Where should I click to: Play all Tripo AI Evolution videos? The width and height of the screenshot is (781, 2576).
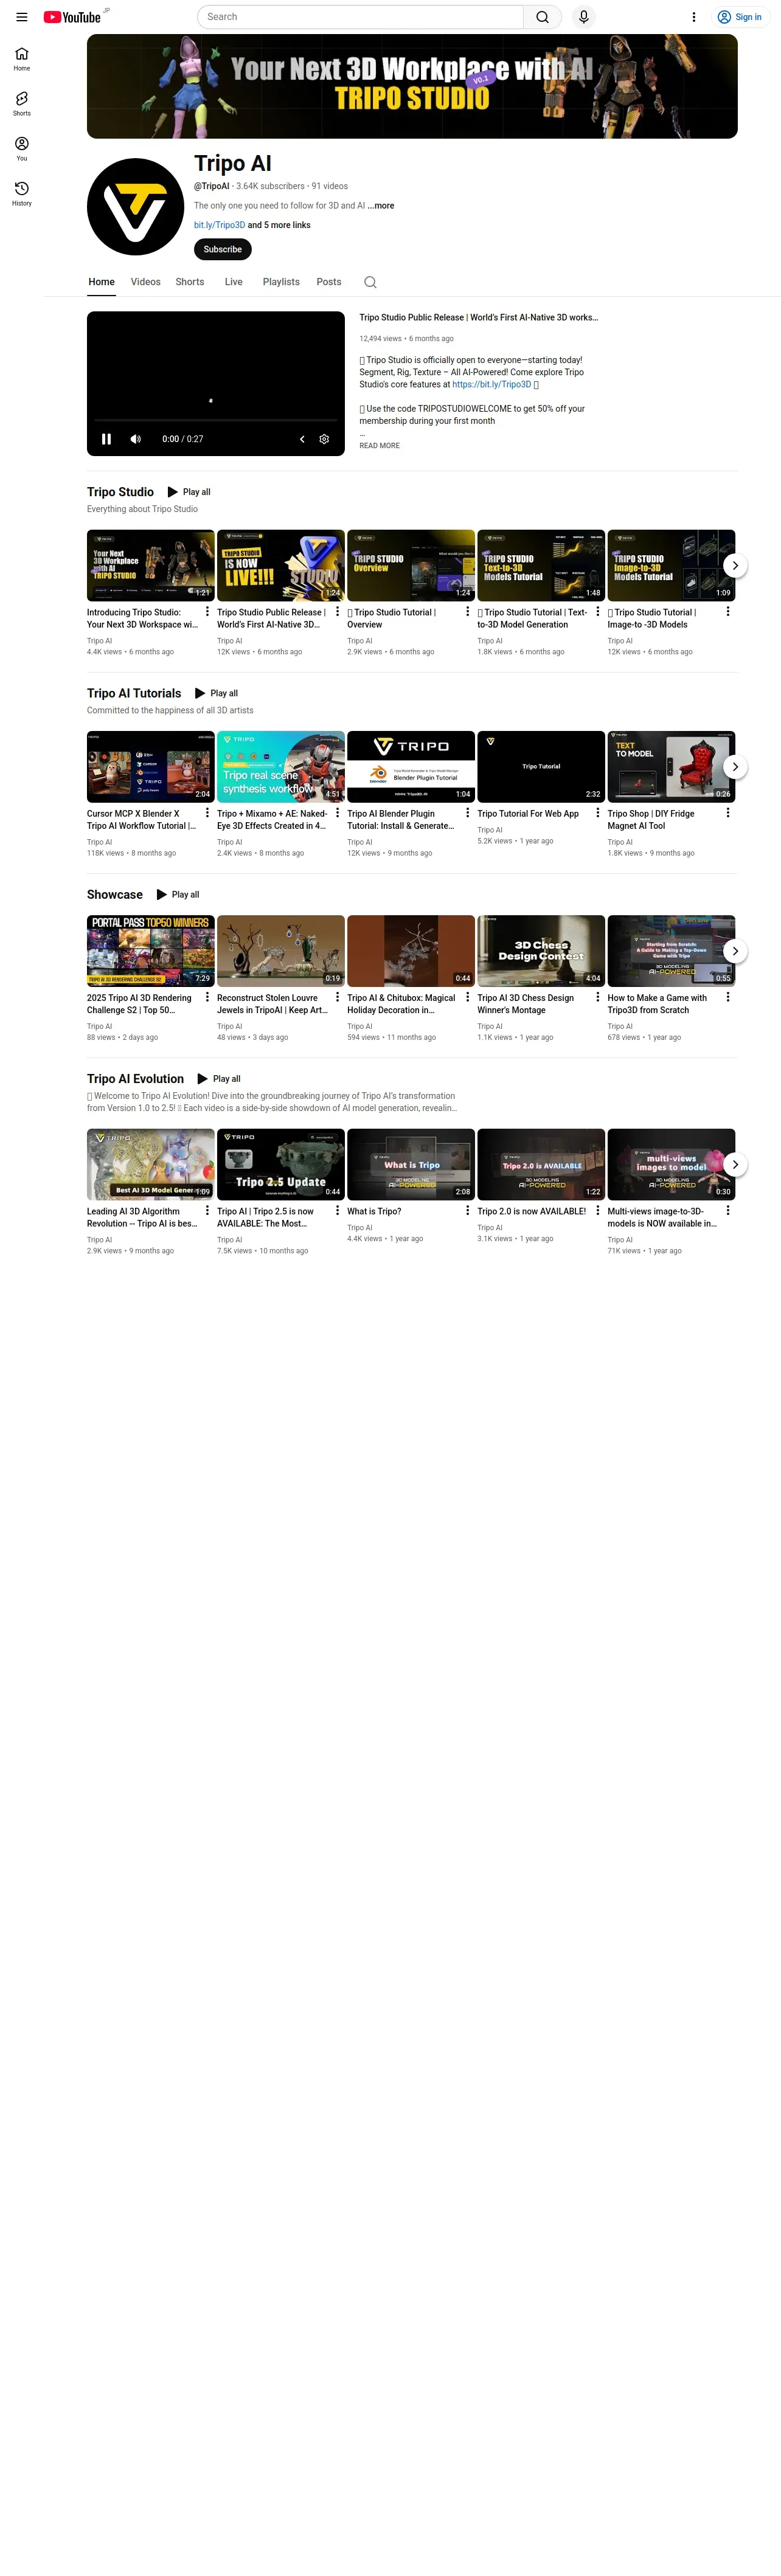(219, 1079)
